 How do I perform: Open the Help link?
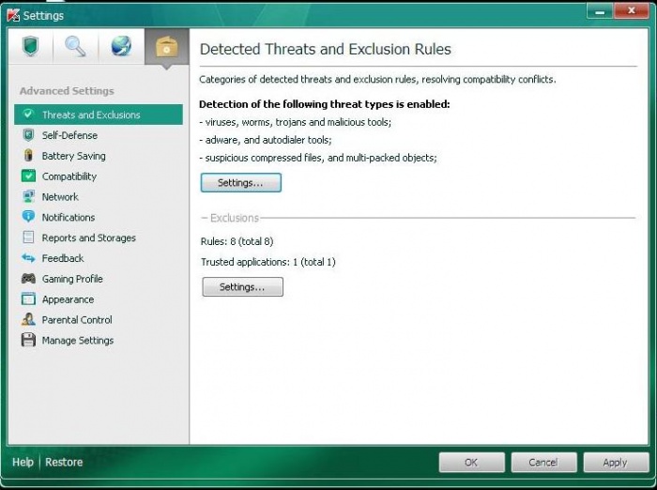point(23,462)
